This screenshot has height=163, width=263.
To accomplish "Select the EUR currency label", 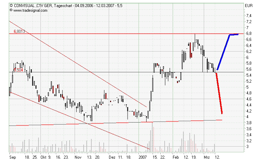I will 249,6.
